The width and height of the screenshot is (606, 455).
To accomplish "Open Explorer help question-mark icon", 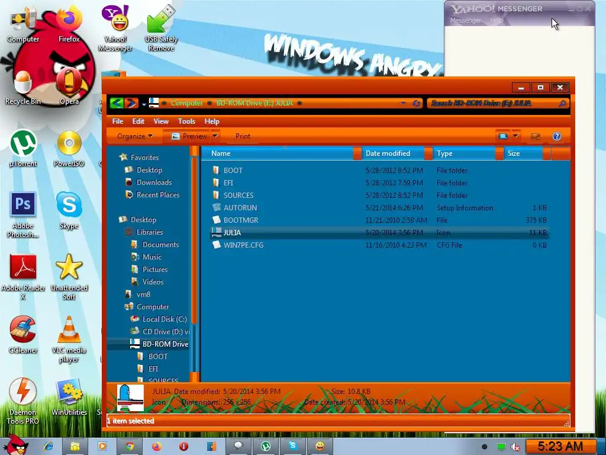I will pyautogui.click(x=556, y=136).
